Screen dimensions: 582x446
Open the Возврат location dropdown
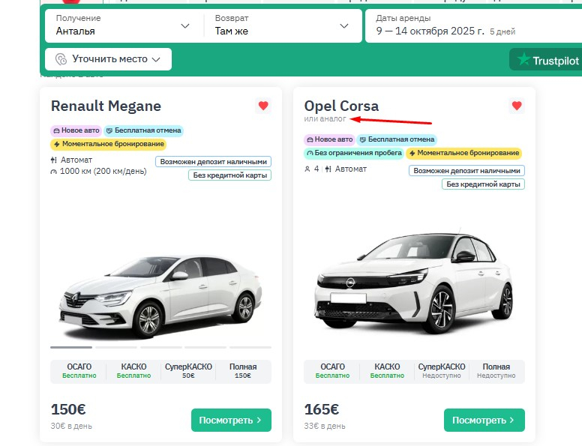click(281, 25)
